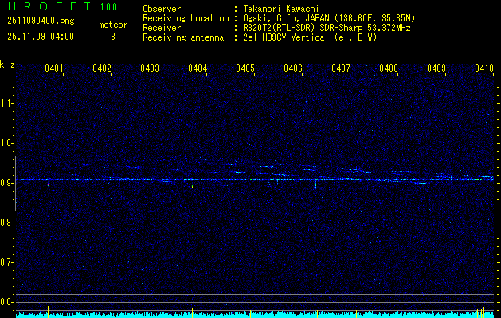Viewport: 501px width, 318px height.
Task: Click the 1.1 frequency axis label
Action: click(x=7, y=103)
